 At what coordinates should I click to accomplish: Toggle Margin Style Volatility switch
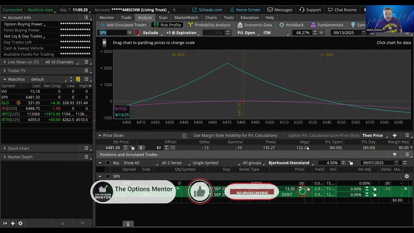click(186, 135)
